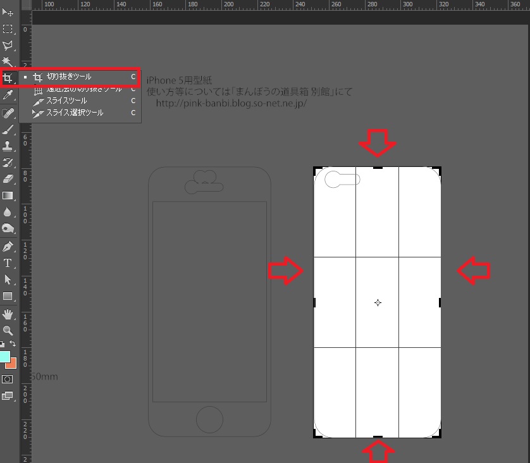Select the History Brush tool
530x463 pixels.
point(8,162)
